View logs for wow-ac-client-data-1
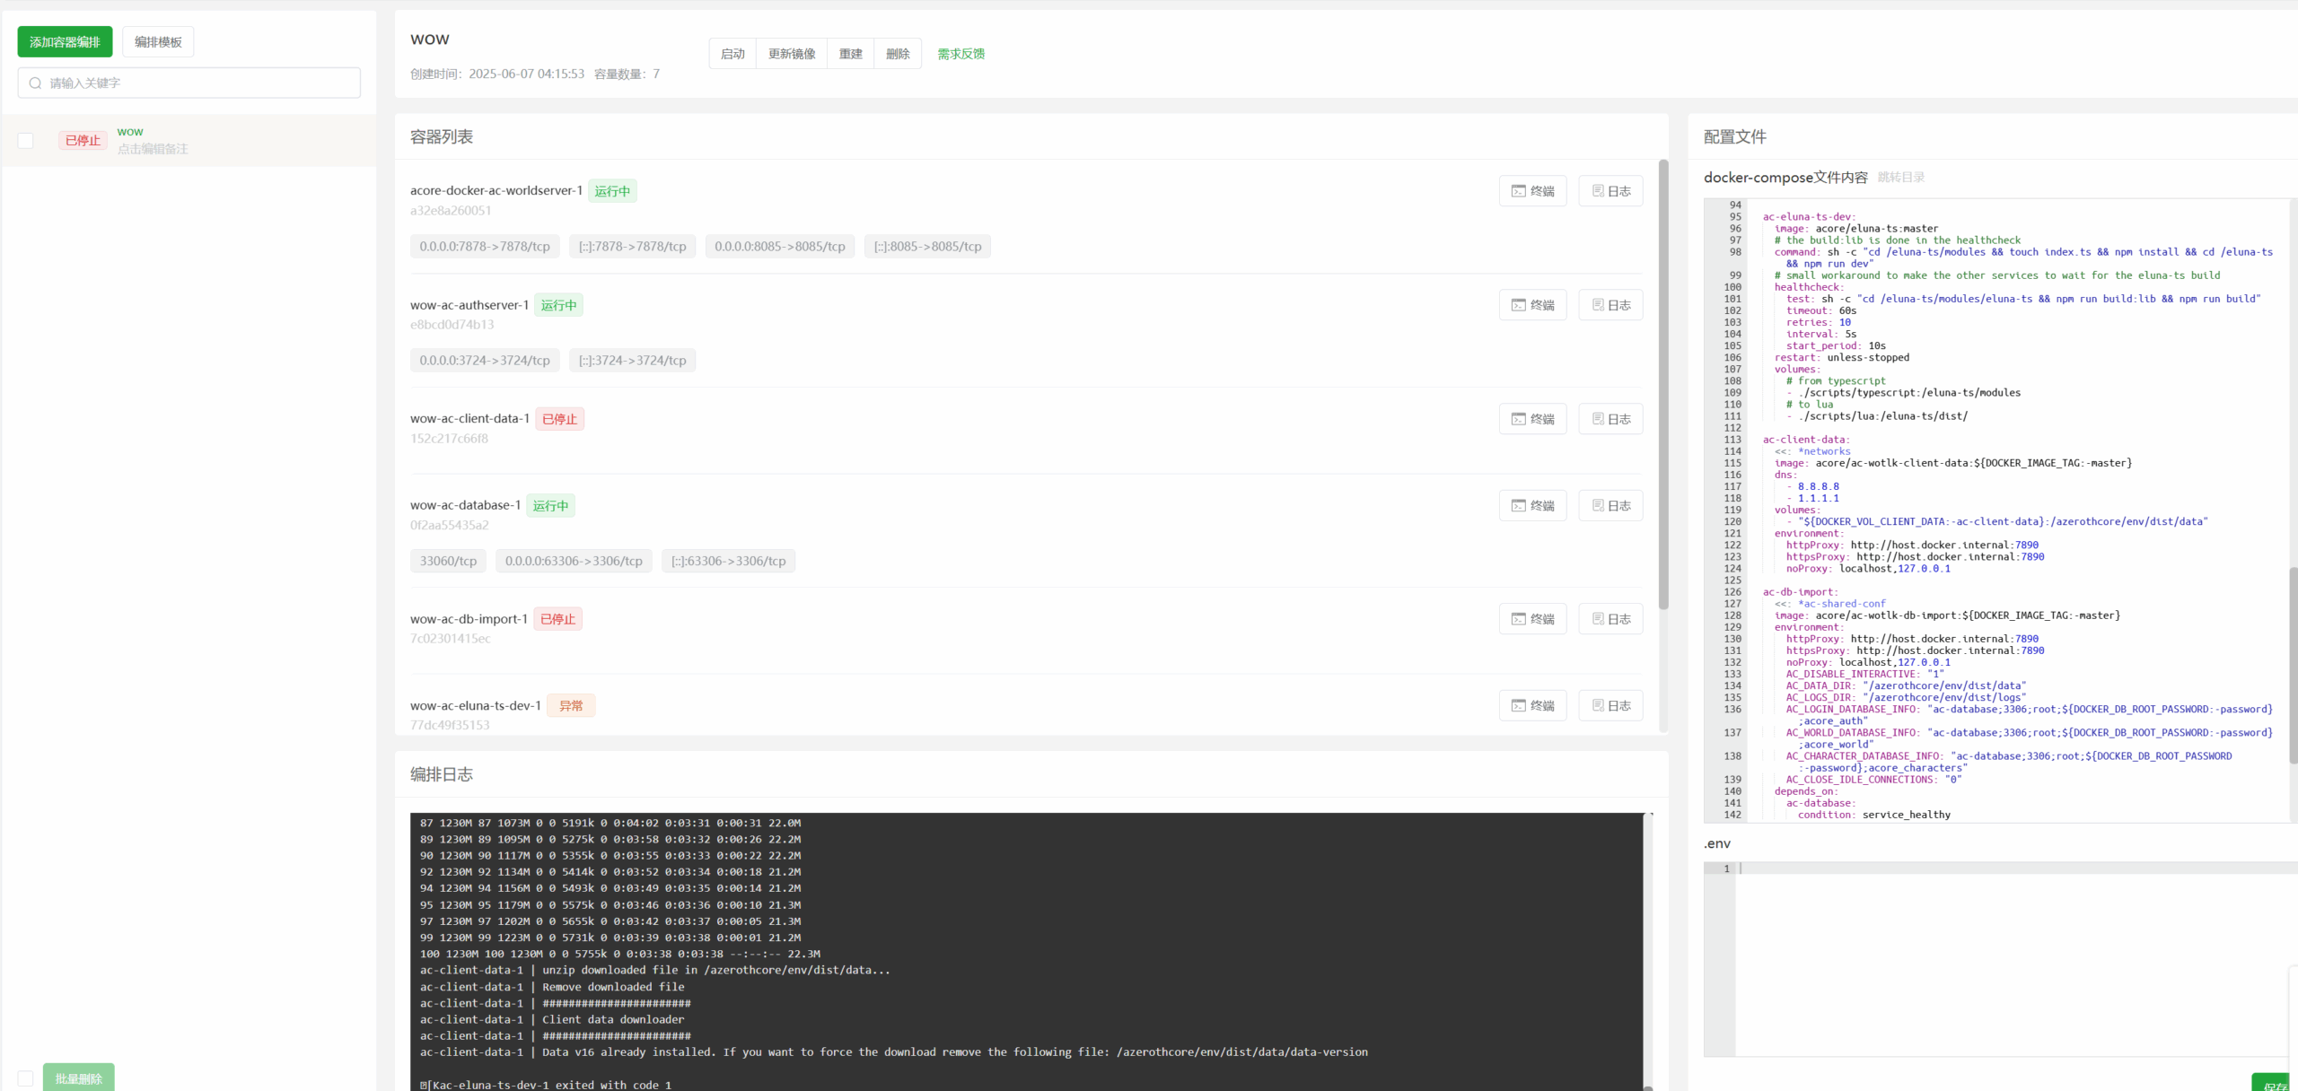 pyautogui.click(x=1611, y=419)
